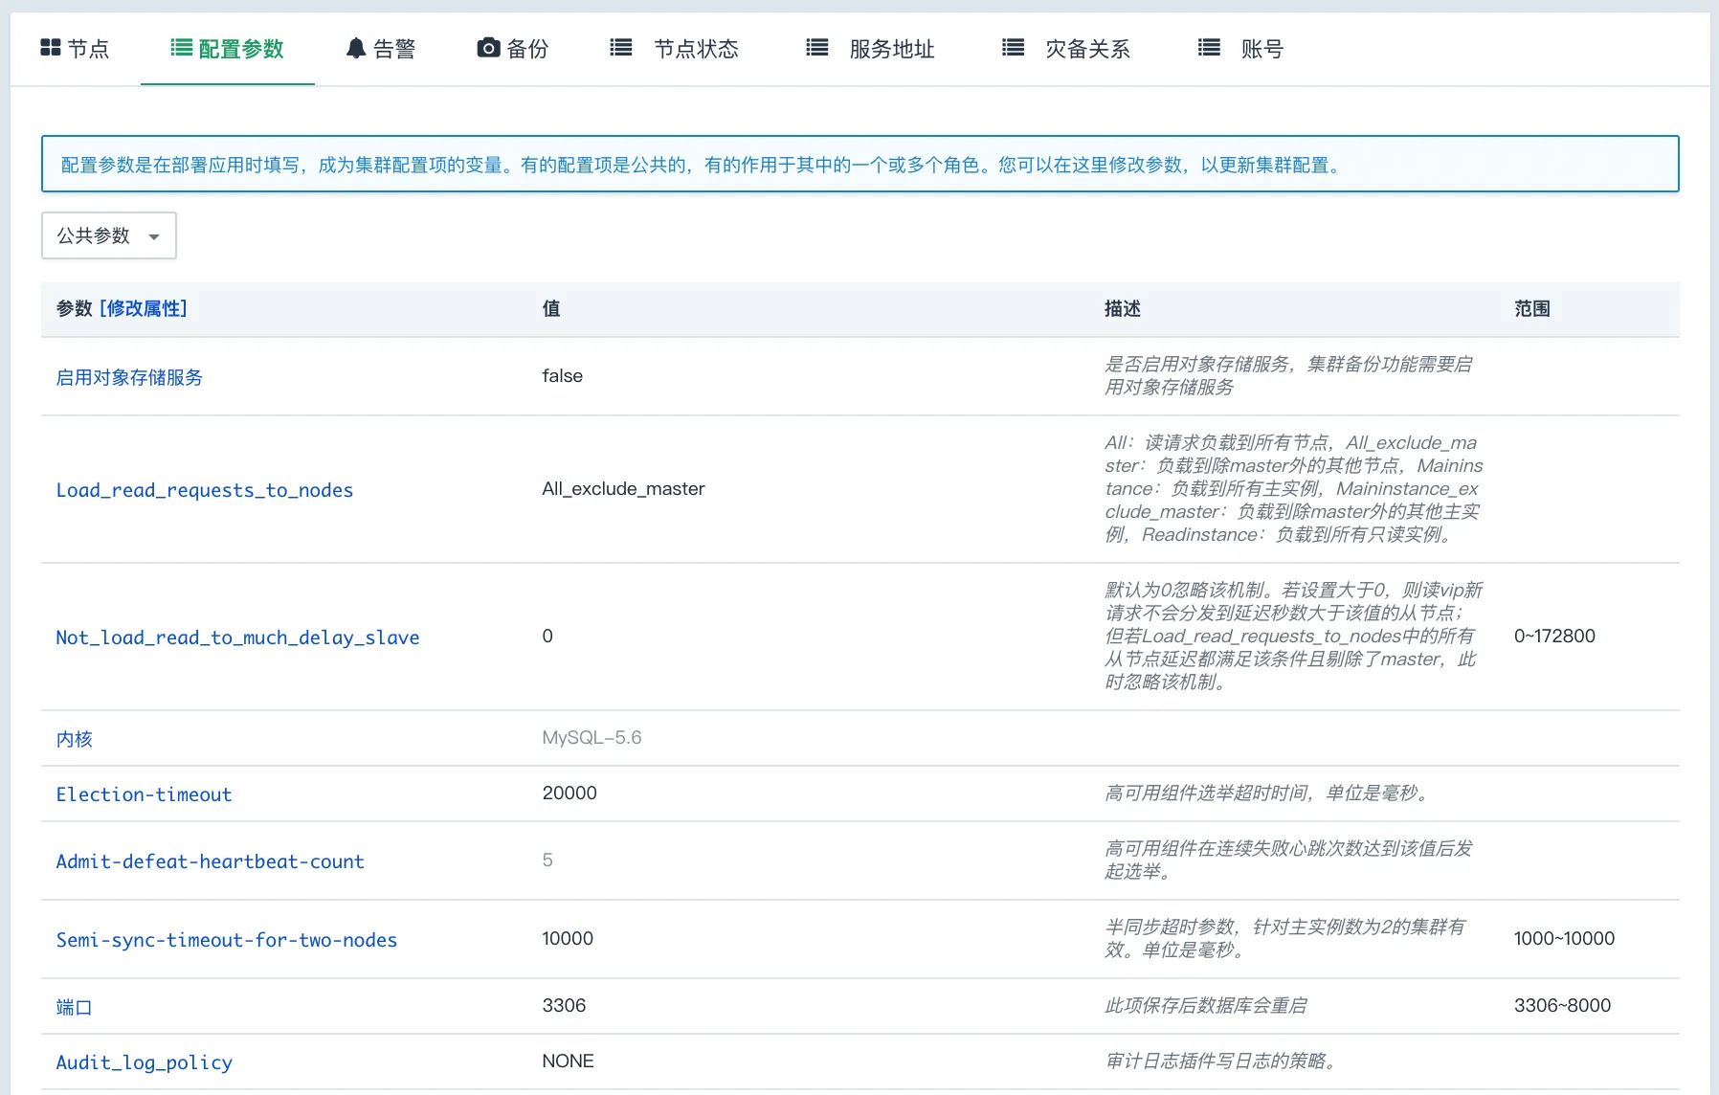Open the Audit_log_policy parameter
Screen dimensions: 1719x1095
(144, 1062)
